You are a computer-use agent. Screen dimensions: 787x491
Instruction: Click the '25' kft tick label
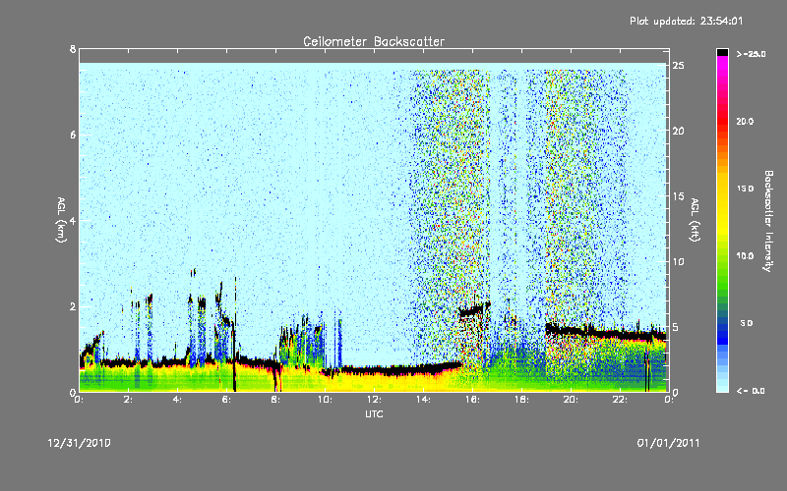coord(679,66)
